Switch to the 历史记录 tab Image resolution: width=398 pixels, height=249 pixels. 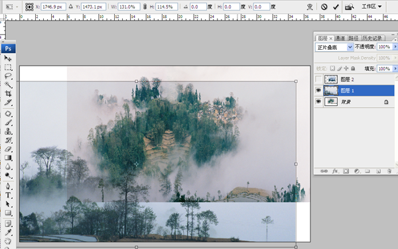(372, 38)
